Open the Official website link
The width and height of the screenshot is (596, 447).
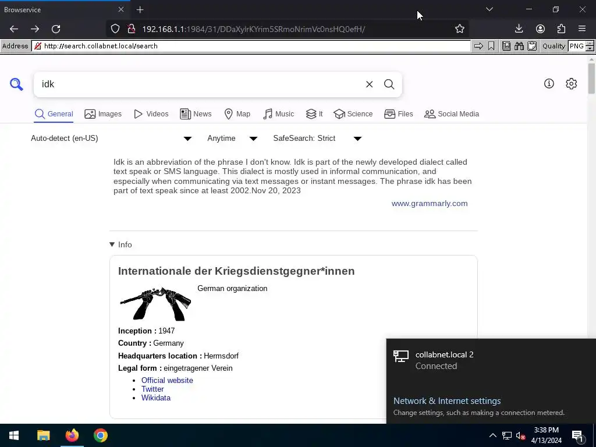point(167,381)
